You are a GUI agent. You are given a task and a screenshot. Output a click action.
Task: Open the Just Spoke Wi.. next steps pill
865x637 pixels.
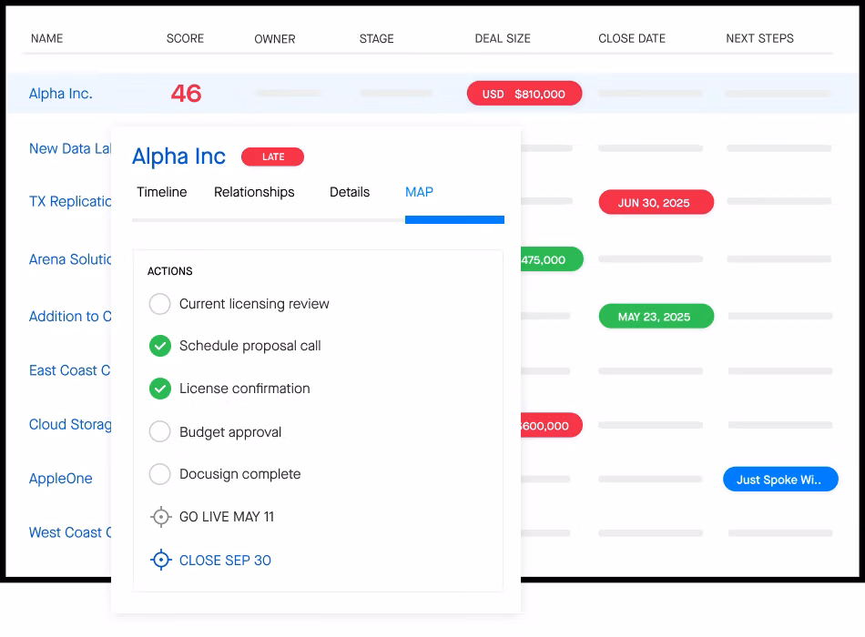tap(779, 480)
